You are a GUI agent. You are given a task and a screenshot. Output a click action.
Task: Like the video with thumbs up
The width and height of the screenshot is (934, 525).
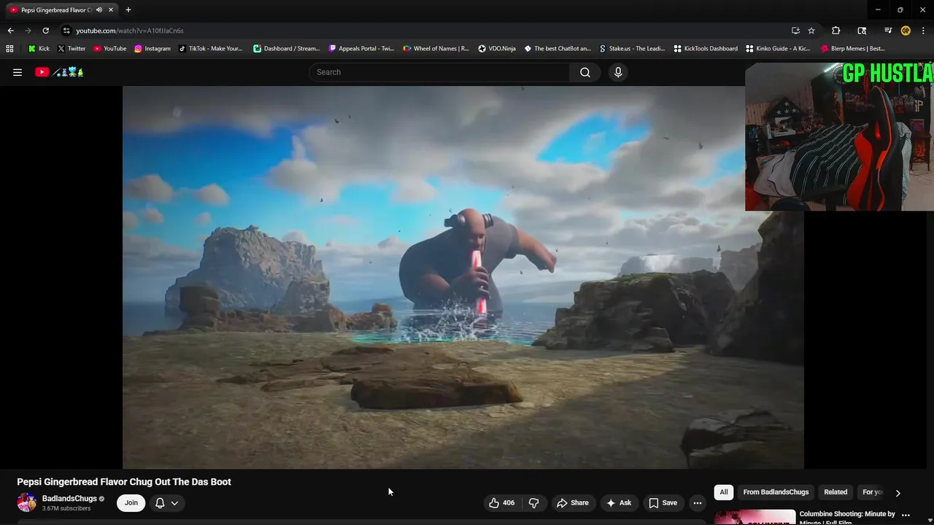(501, 502)
